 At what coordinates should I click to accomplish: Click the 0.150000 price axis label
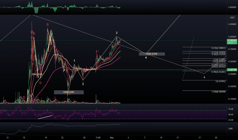(232, 99)
